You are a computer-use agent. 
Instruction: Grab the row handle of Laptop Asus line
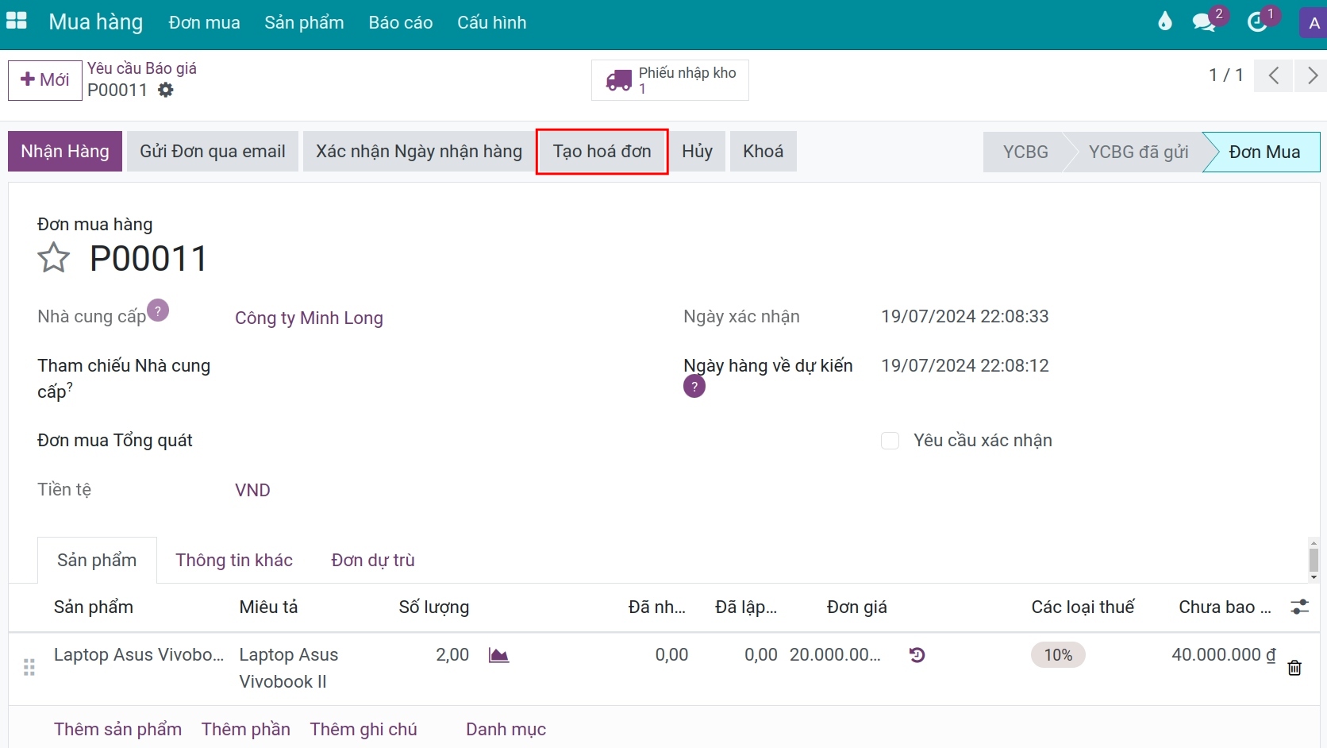[x=29, y=667]
